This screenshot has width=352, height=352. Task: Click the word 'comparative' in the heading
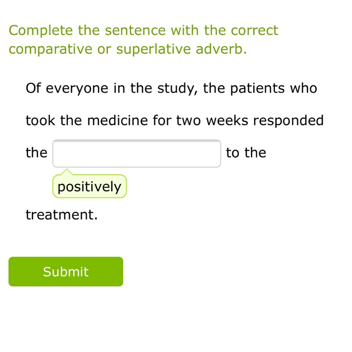pos(50,49)
